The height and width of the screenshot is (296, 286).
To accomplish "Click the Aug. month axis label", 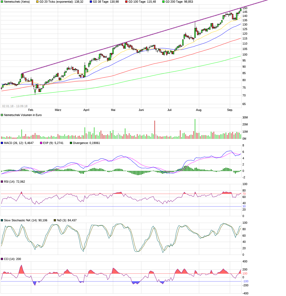I will pyautogui.click(x=199, y=110).
